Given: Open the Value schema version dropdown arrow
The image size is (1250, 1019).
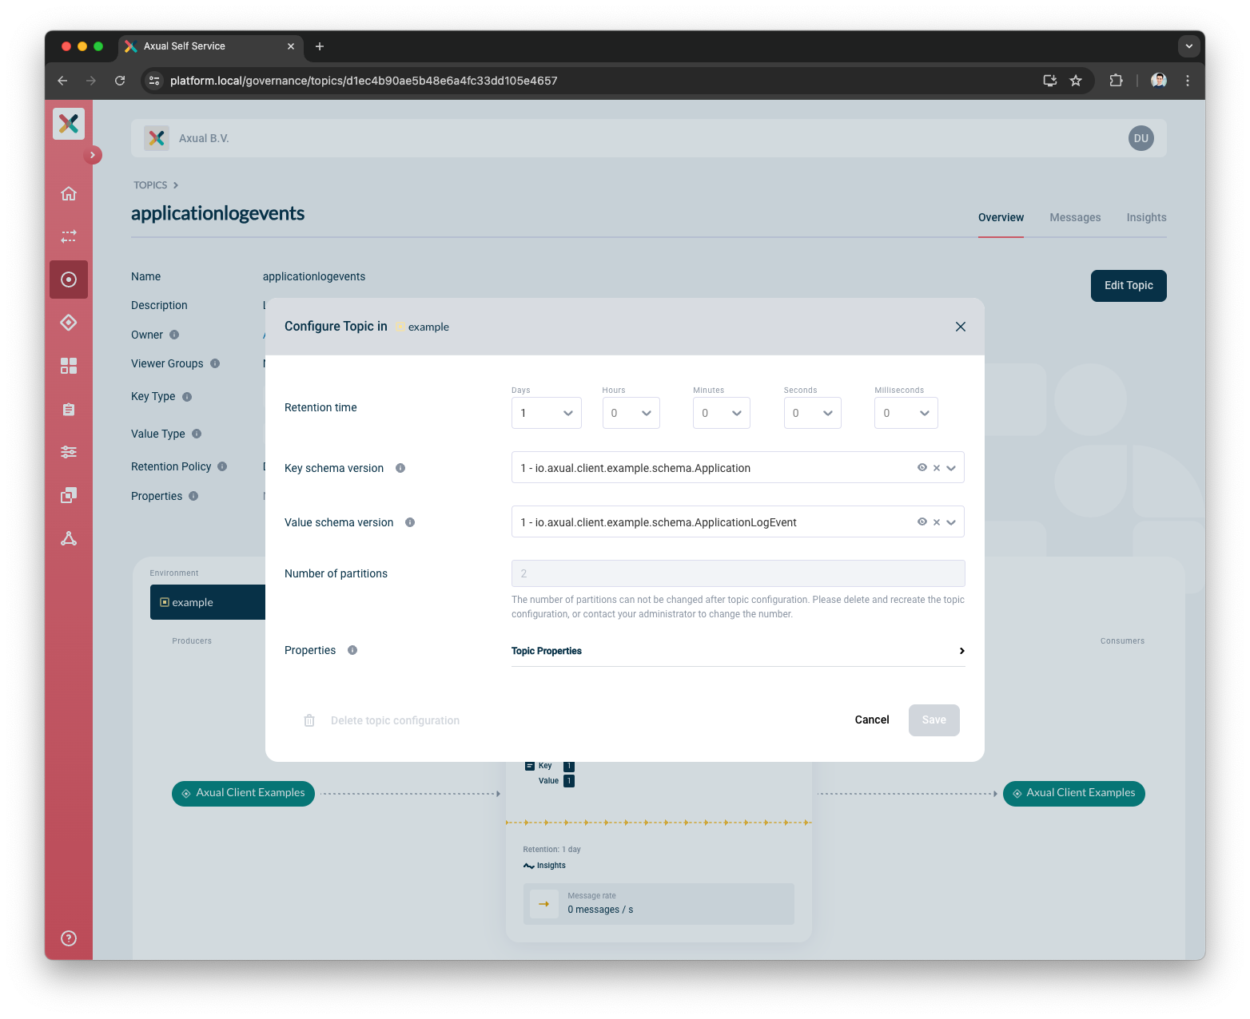Looking at the screenshot, I should 951,522.
